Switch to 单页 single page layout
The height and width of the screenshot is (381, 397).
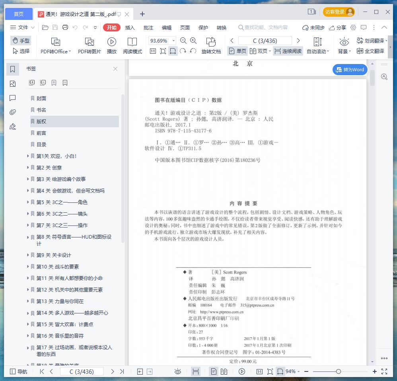pyautogui.click(x=237, y=51)
